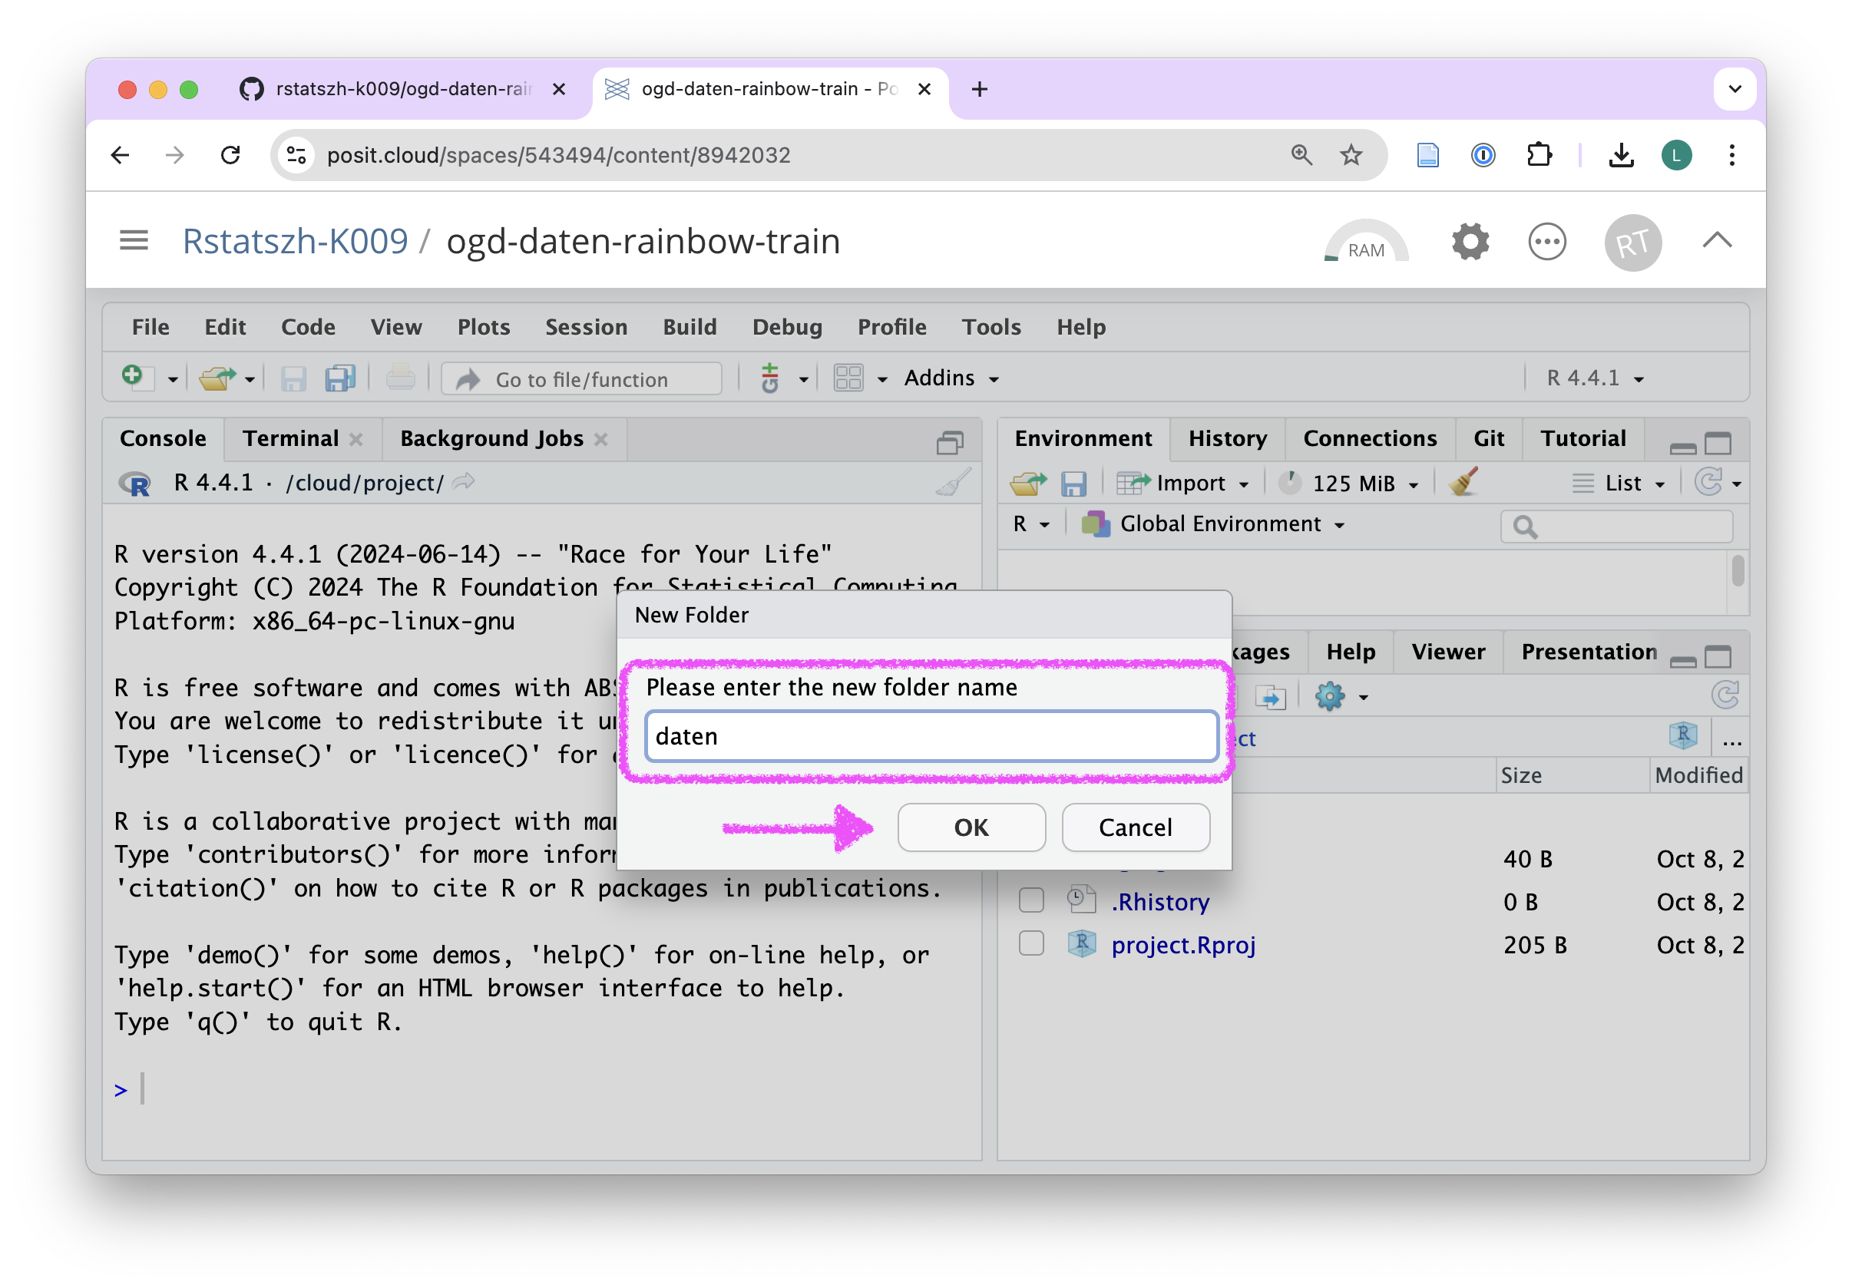Click the console pane window restore icon
The width and height of the screenshot is (1852, 1288).
pos(951,442)
